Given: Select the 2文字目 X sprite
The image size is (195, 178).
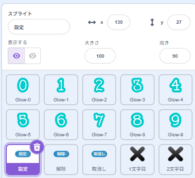Looking at the screenshot, I should tap(176, 160).
